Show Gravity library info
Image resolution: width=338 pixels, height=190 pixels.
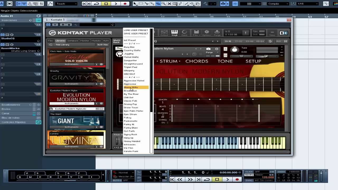[x=97, y=84]
